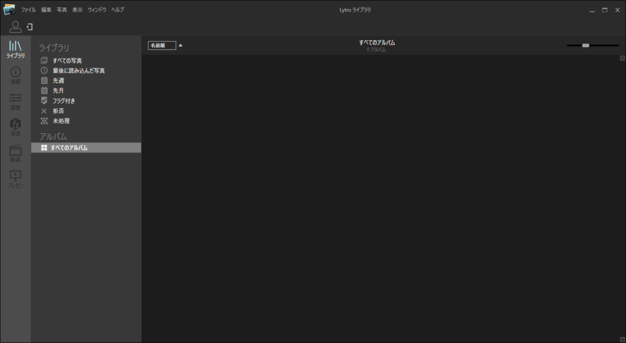Click the clock icon for 最後に読み込んだ写真
626x343 pixels.
tap(44, 70)
